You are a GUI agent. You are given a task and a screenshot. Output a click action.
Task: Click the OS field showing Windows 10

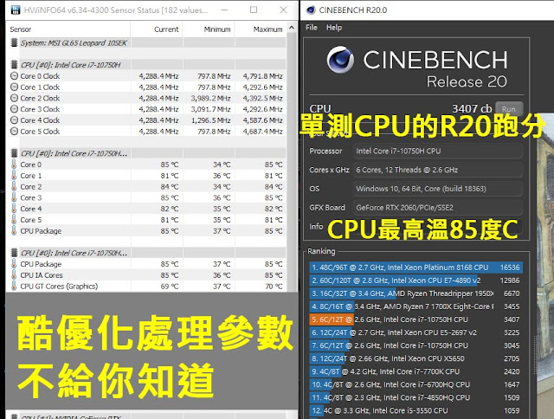[x=438, y=189]
